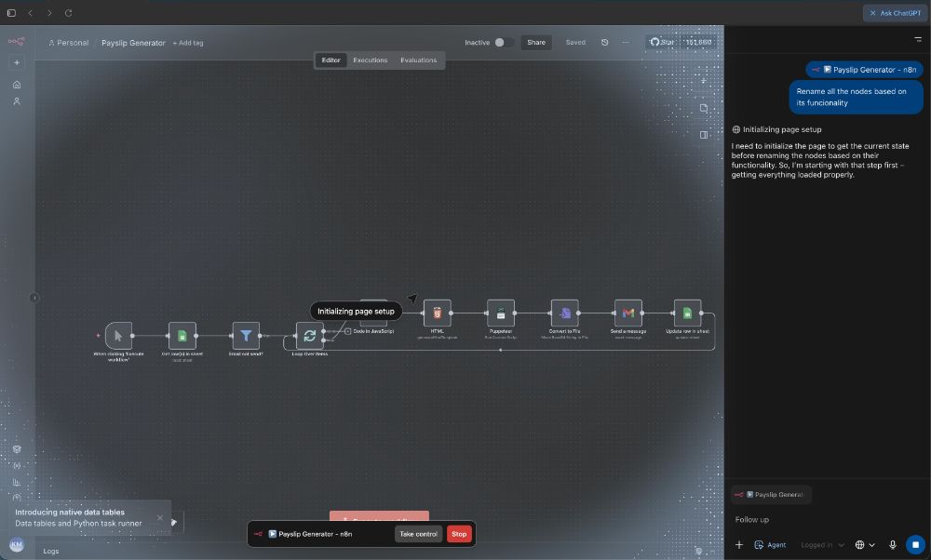Select the Puppeteer node

click(x=501, y=313)
